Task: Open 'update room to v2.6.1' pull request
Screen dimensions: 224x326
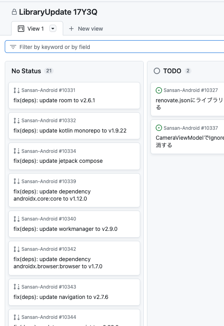Action: click(54, 100)
